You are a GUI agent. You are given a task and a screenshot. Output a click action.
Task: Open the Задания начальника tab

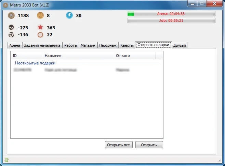42,45
